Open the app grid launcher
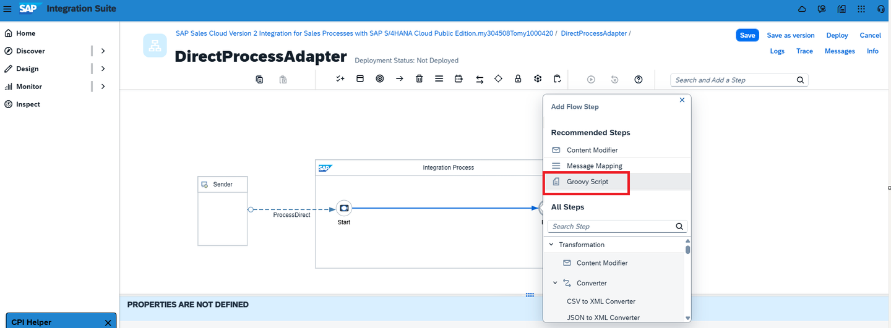This screenshot has width=891, height=328. pyautogui.click(x=861, y=9)
